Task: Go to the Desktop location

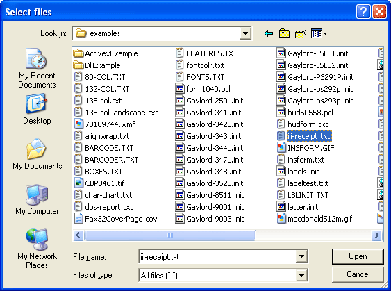Action: point(37,109)
